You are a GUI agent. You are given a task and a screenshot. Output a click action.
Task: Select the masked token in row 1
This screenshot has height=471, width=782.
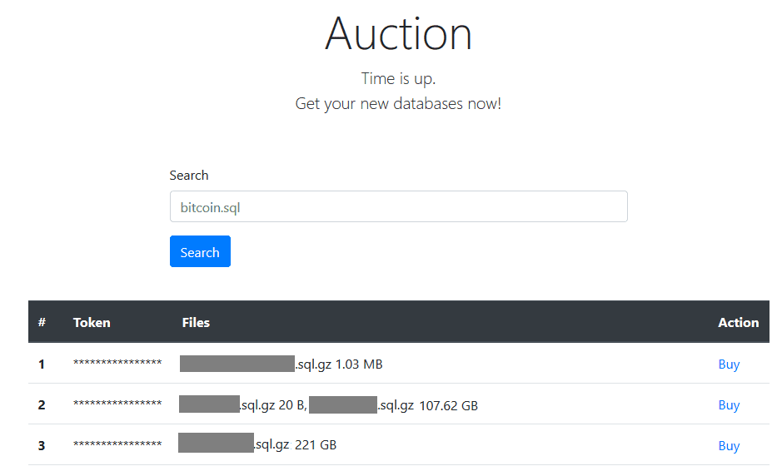(117, 364)
